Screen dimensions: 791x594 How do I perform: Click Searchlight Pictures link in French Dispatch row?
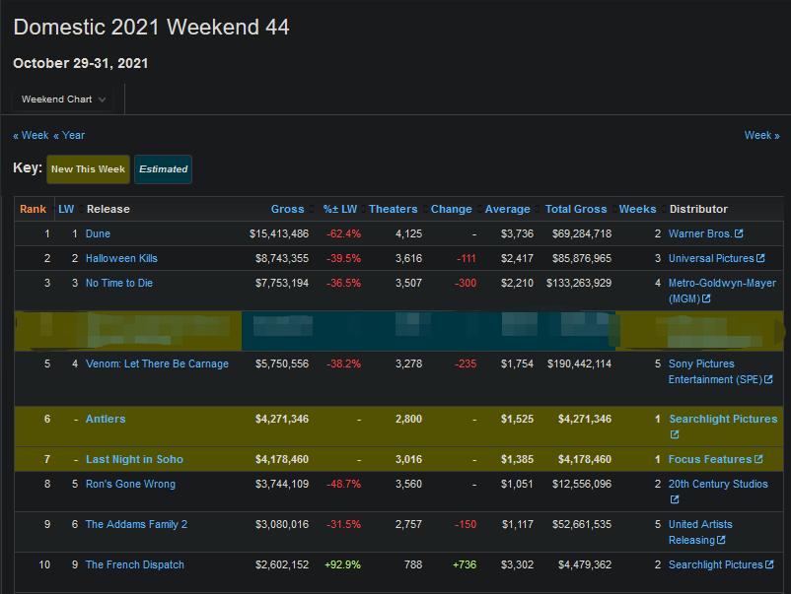[716, 564]
